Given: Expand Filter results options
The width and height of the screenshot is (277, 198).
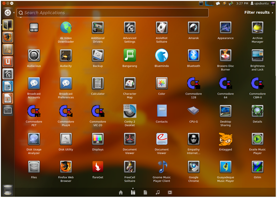Looking at the screenshot, I should (x=259, y=13).
